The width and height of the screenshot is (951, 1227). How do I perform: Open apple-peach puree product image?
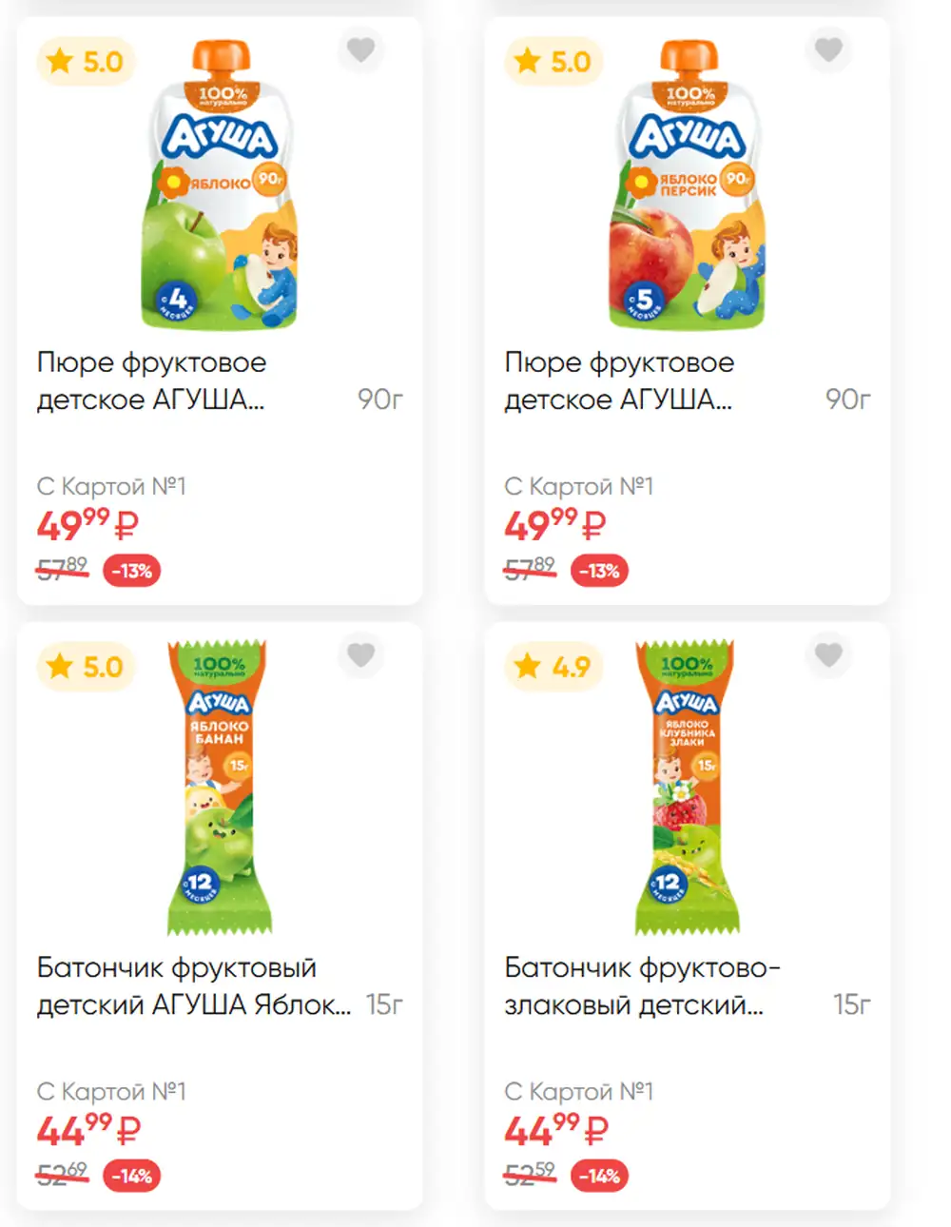(688, 185)
